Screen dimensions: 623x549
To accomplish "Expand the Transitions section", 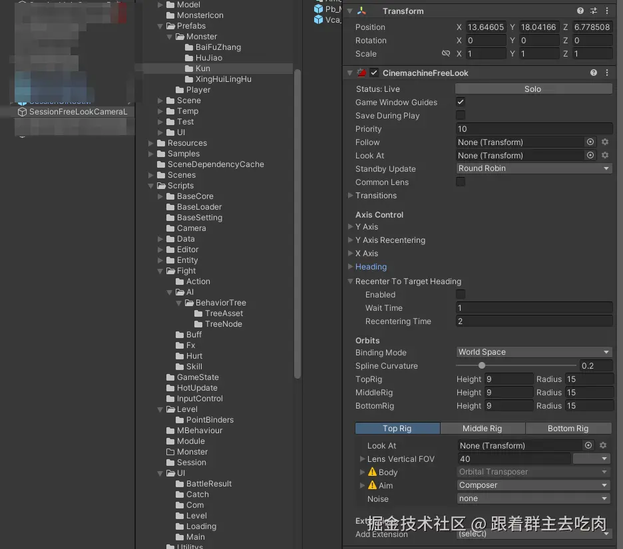I will point(350,196).
